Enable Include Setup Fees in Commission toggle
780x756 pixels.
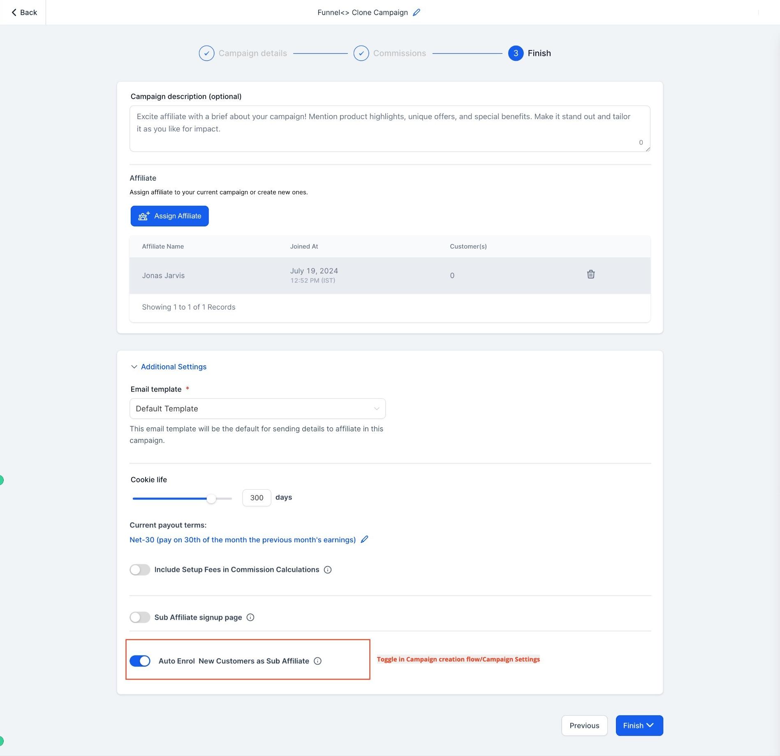(140, 569)
